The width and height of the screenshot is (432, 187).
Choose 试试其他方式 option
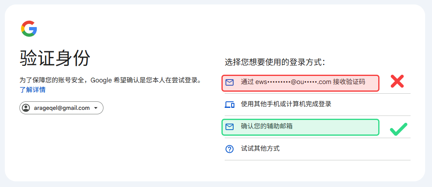(x=260, y=149)
